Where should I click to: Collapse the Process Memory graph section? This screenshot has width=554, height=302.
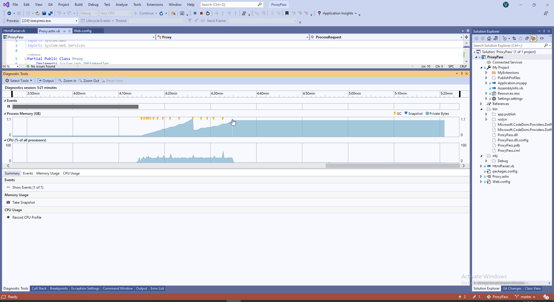(5, 114)
